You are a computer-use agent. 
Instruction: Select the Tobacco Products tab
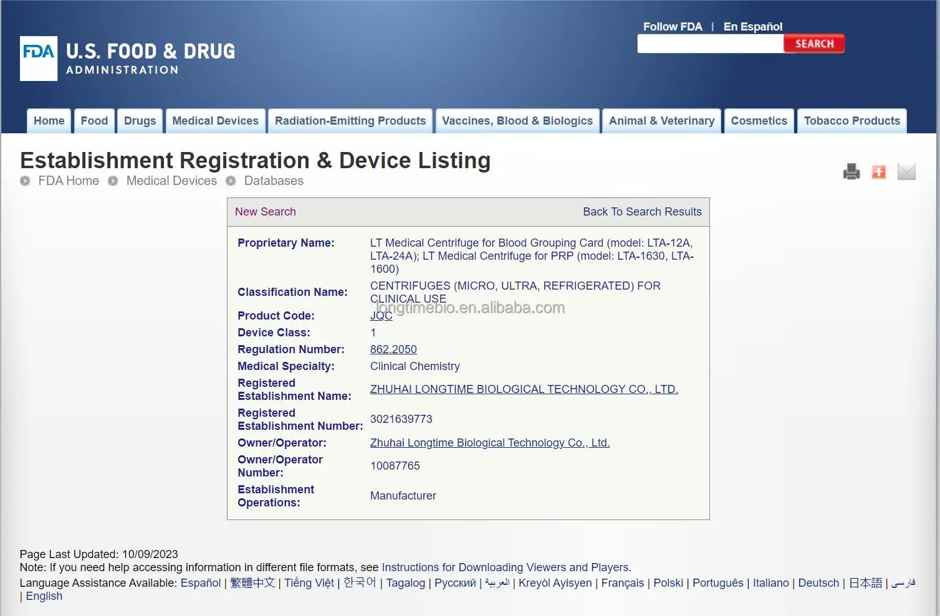(851, 121)
